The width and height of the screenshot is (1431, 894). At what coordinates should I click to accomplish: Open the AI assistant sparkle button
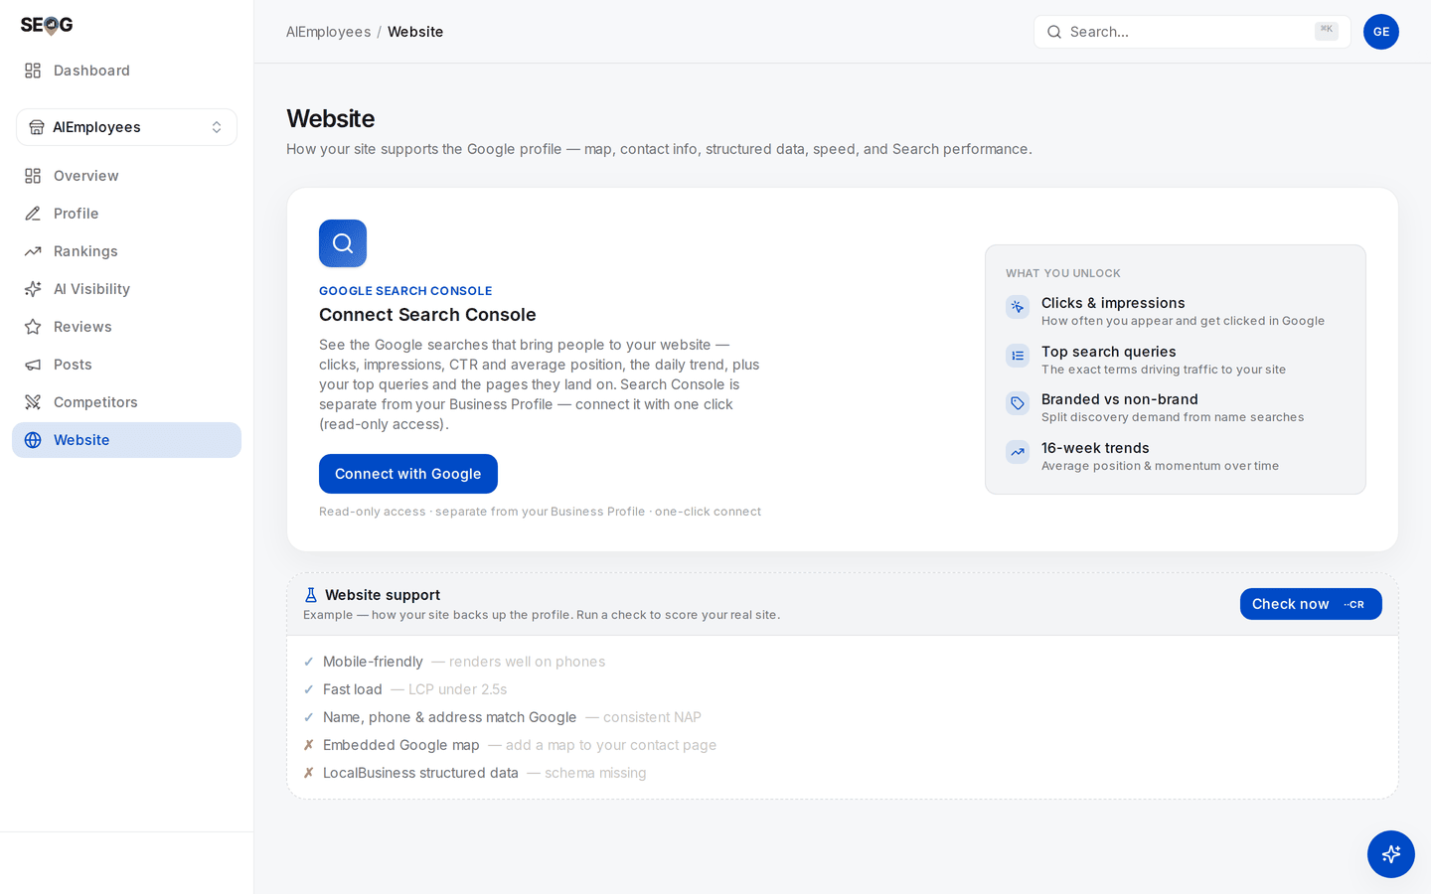1391,854
